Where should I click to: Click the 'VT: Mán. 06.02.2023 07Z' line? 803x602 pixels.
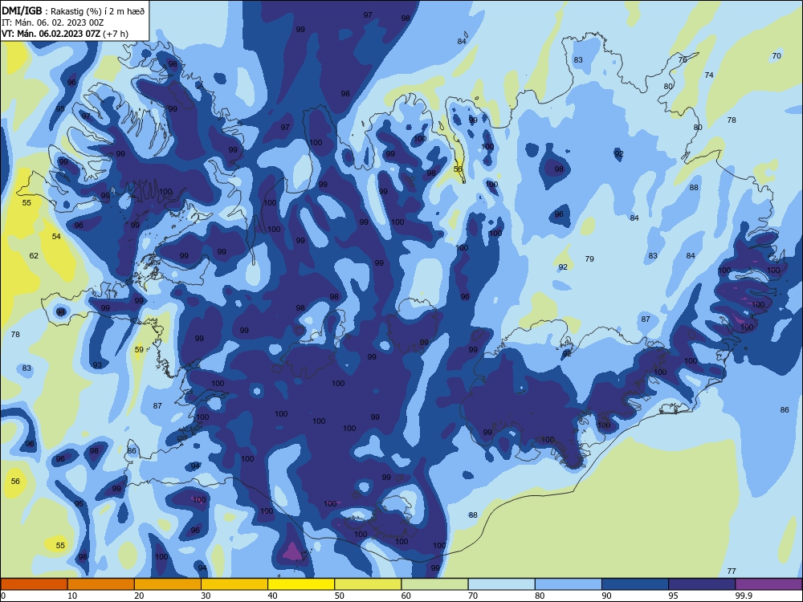pyautogui.click(x=51, y=34)
